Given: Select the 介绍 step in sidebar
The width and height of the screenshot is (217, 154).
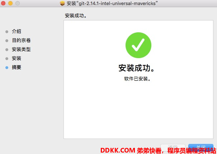Looking at the screenshot, I should (16, 32).
